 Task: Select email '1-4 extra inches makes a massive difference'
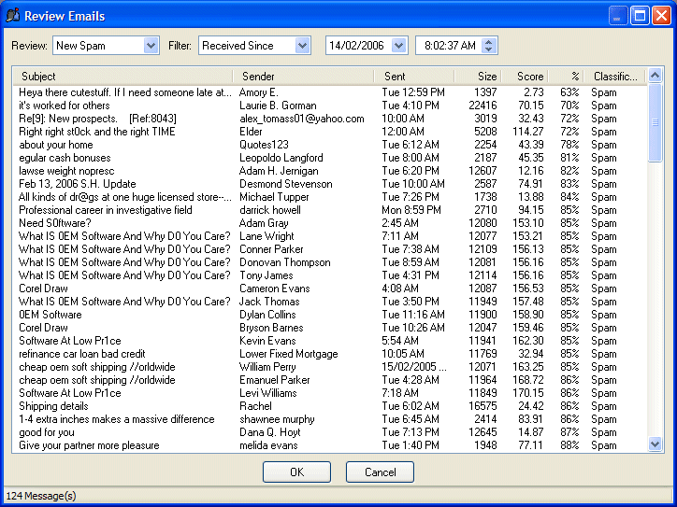[x=117, y=419]
